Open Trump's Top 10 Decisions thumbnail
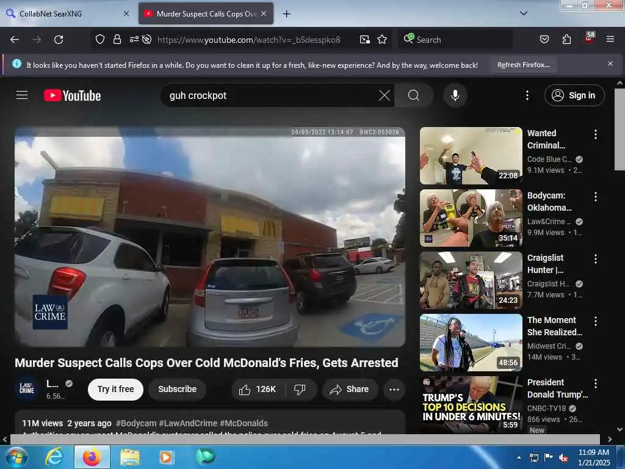Screen dimensions: 625x469 [471, 404]
